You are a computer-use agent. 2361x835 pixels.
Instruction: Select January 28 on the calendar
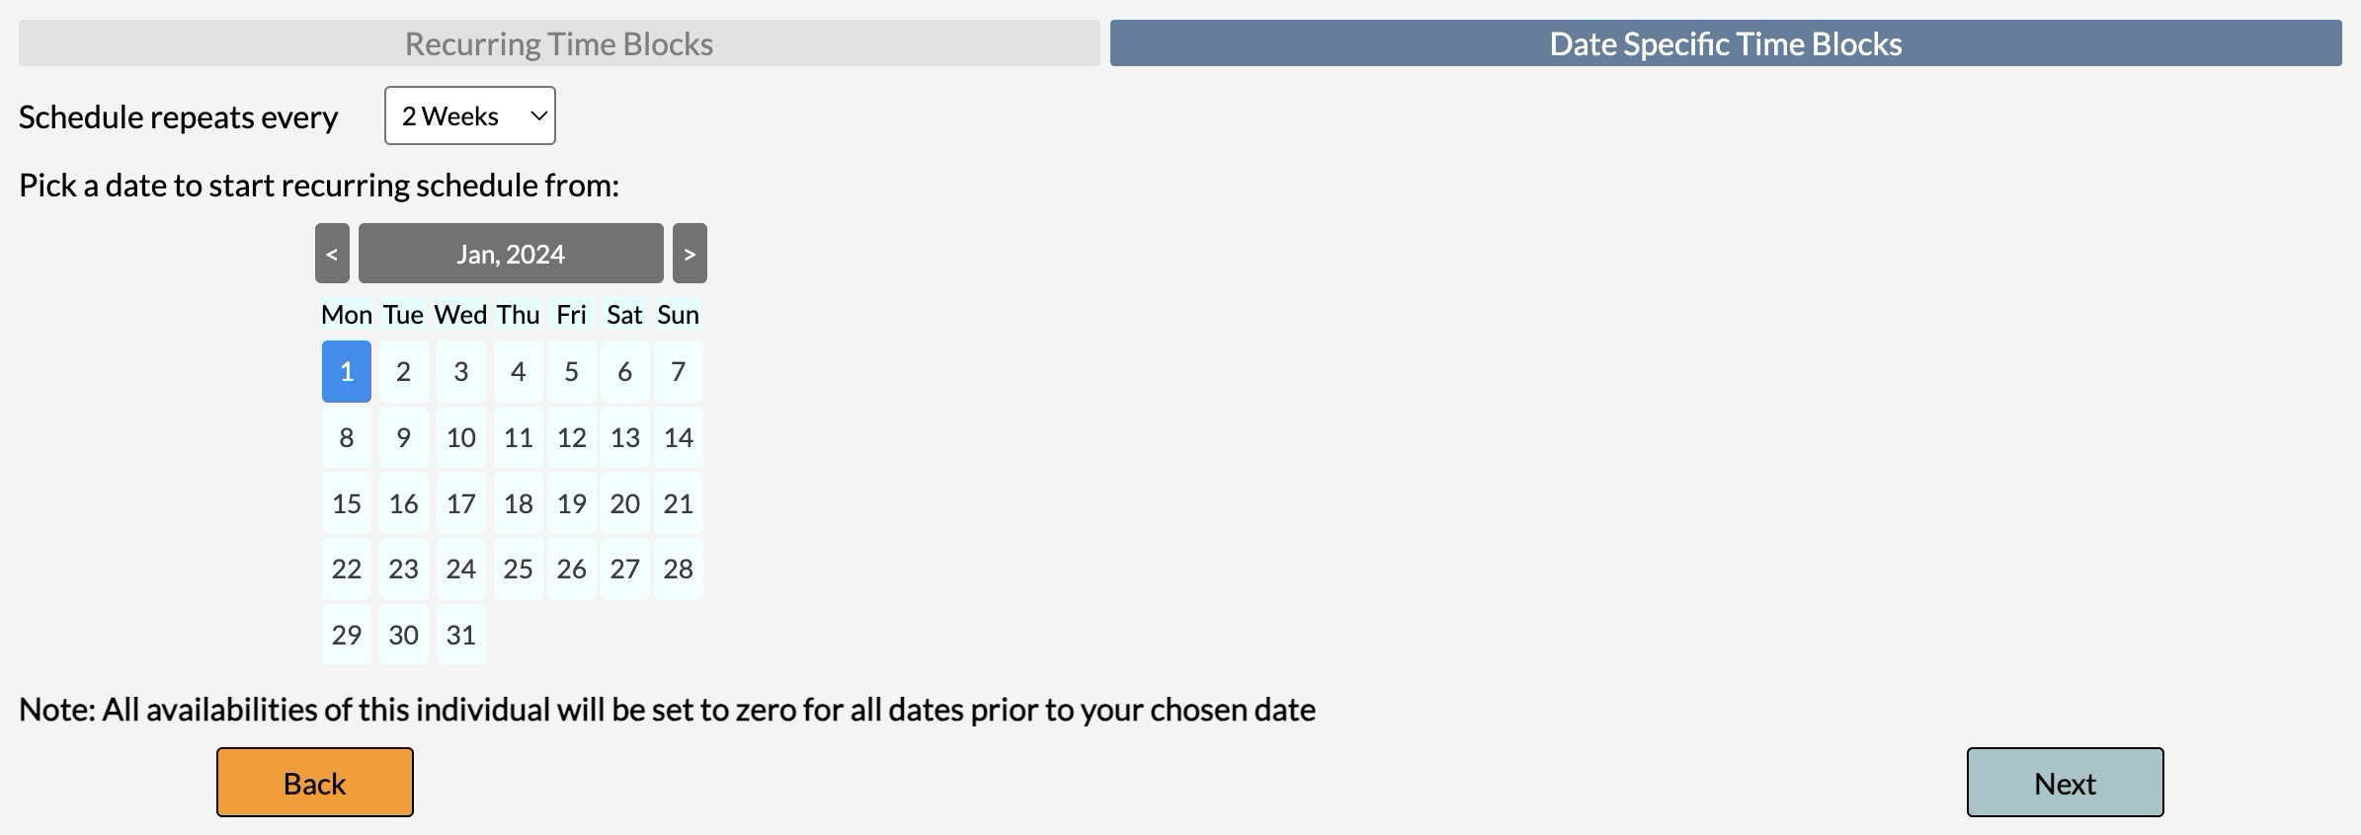tap(677, 569)
